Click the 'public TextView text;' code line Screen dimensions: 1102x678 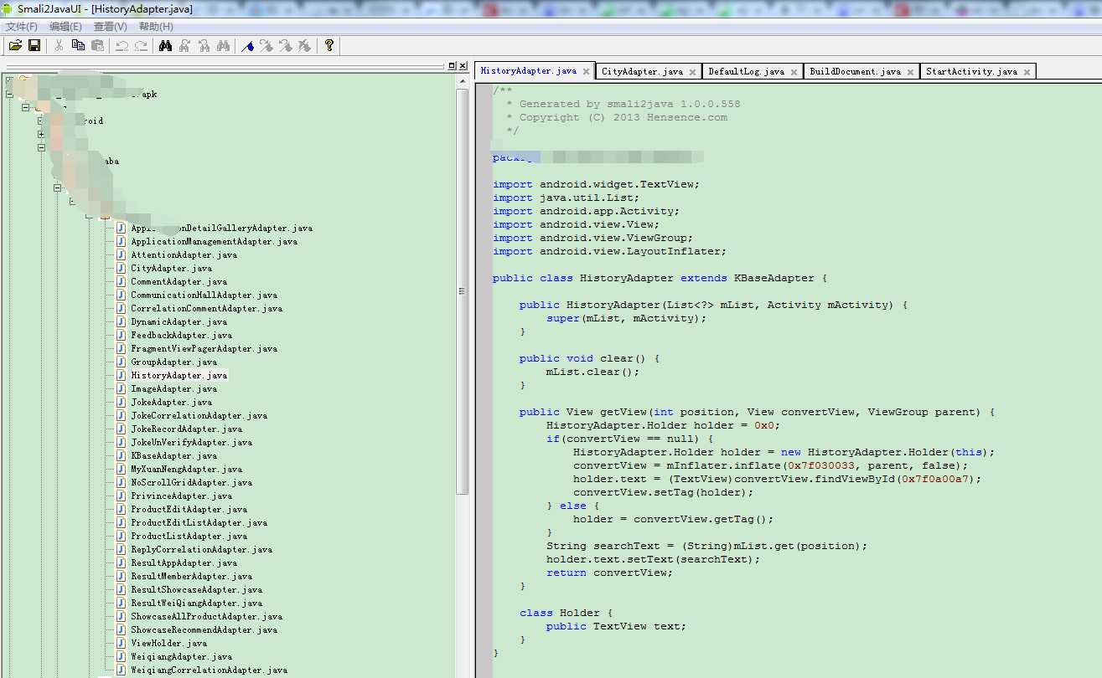[616, 626]
